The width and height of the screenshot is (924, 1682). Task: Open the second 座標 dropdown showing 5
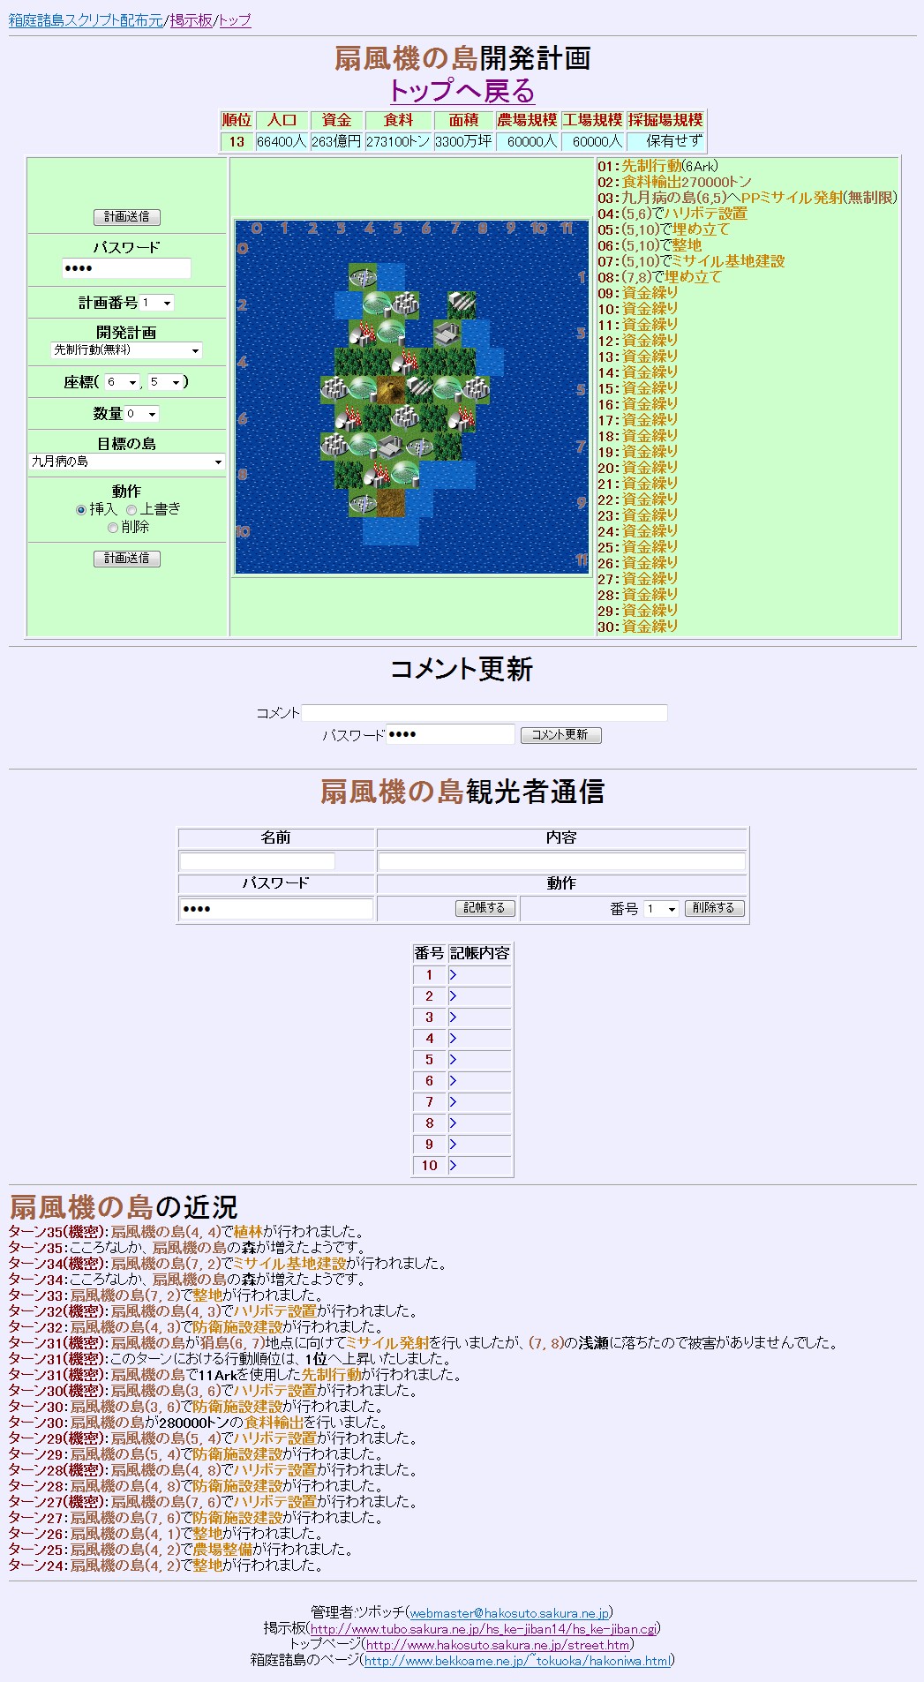pos(165,382)
